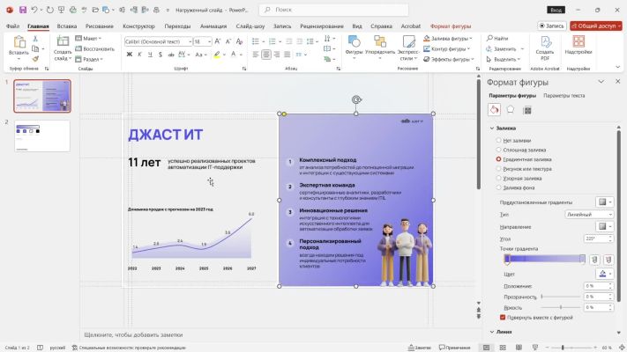Align text to the right
Screen dimensions: 627x352
click(x=277, y=55)
